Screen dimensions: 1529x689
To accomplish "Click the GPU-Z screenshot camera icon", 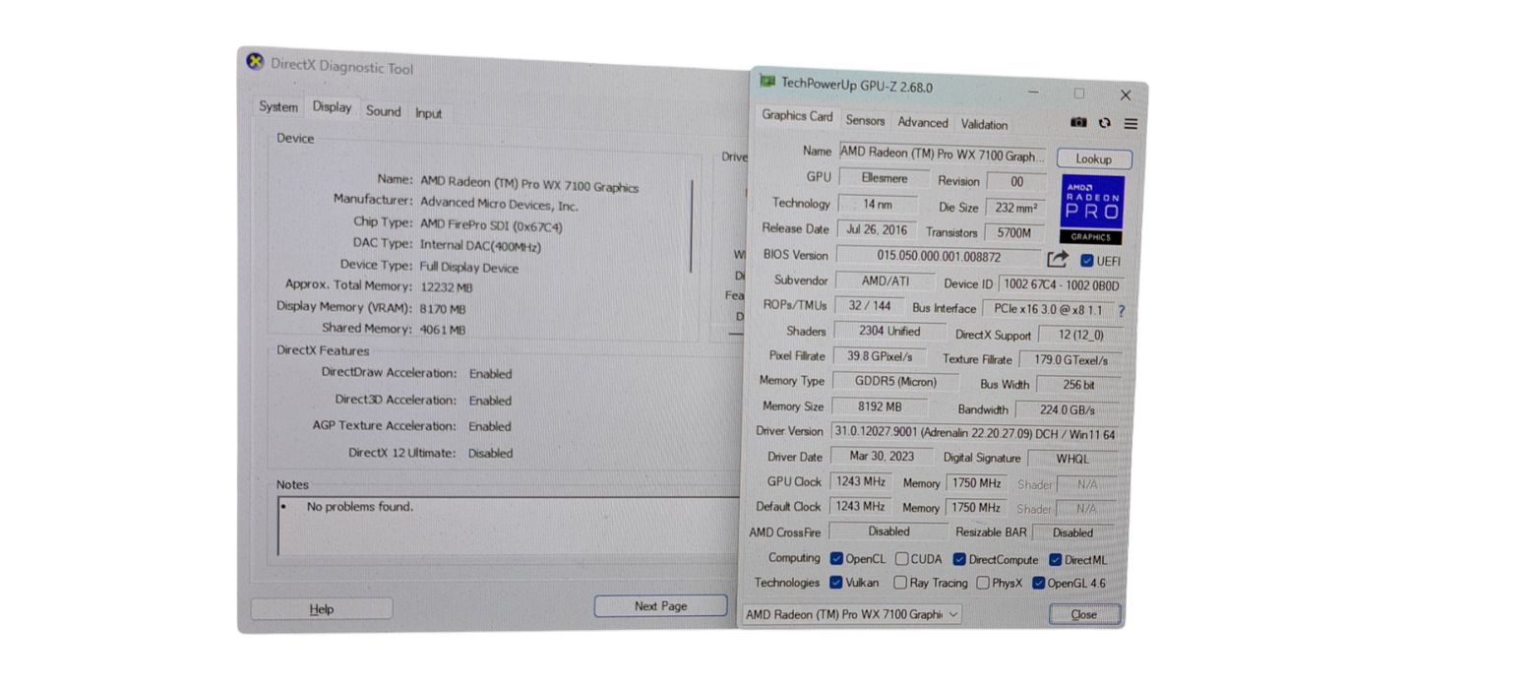I will point(1078,123).
